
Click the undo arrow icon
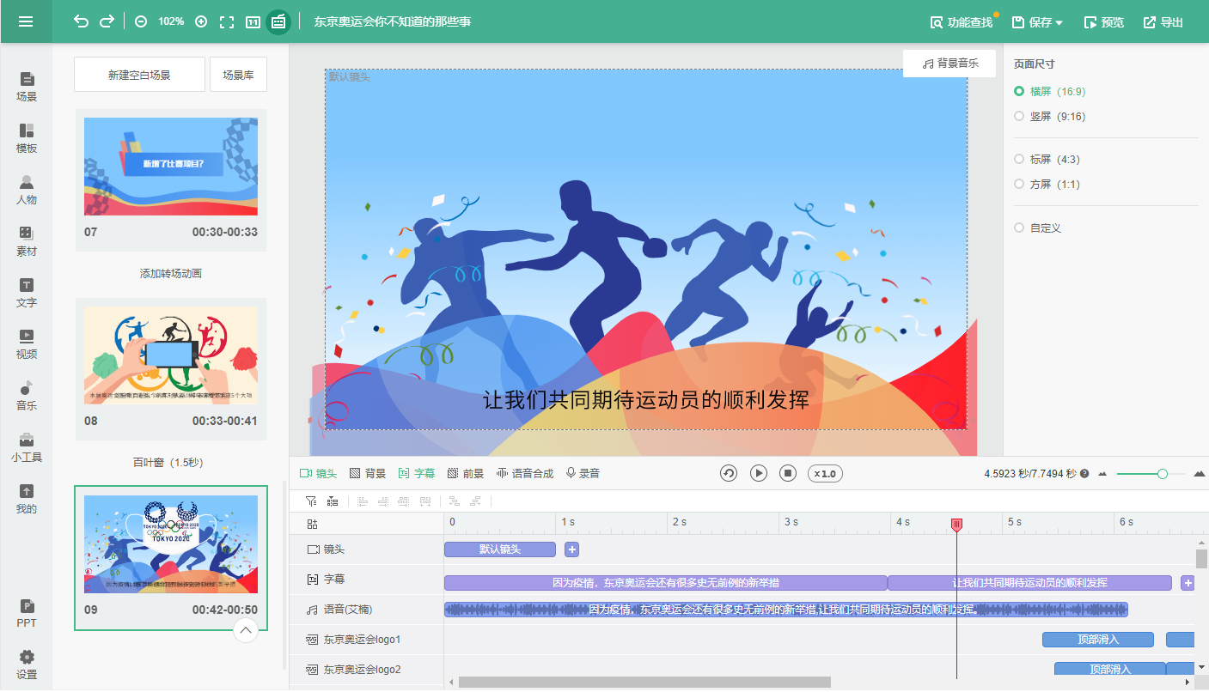(81, 21)
